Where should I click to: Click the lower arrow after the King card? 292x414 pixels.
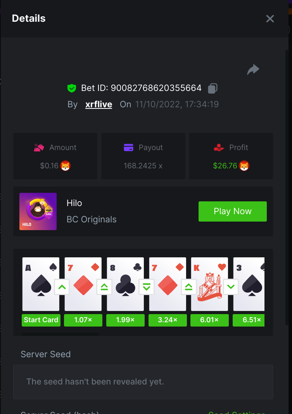(x=231, y=287)
